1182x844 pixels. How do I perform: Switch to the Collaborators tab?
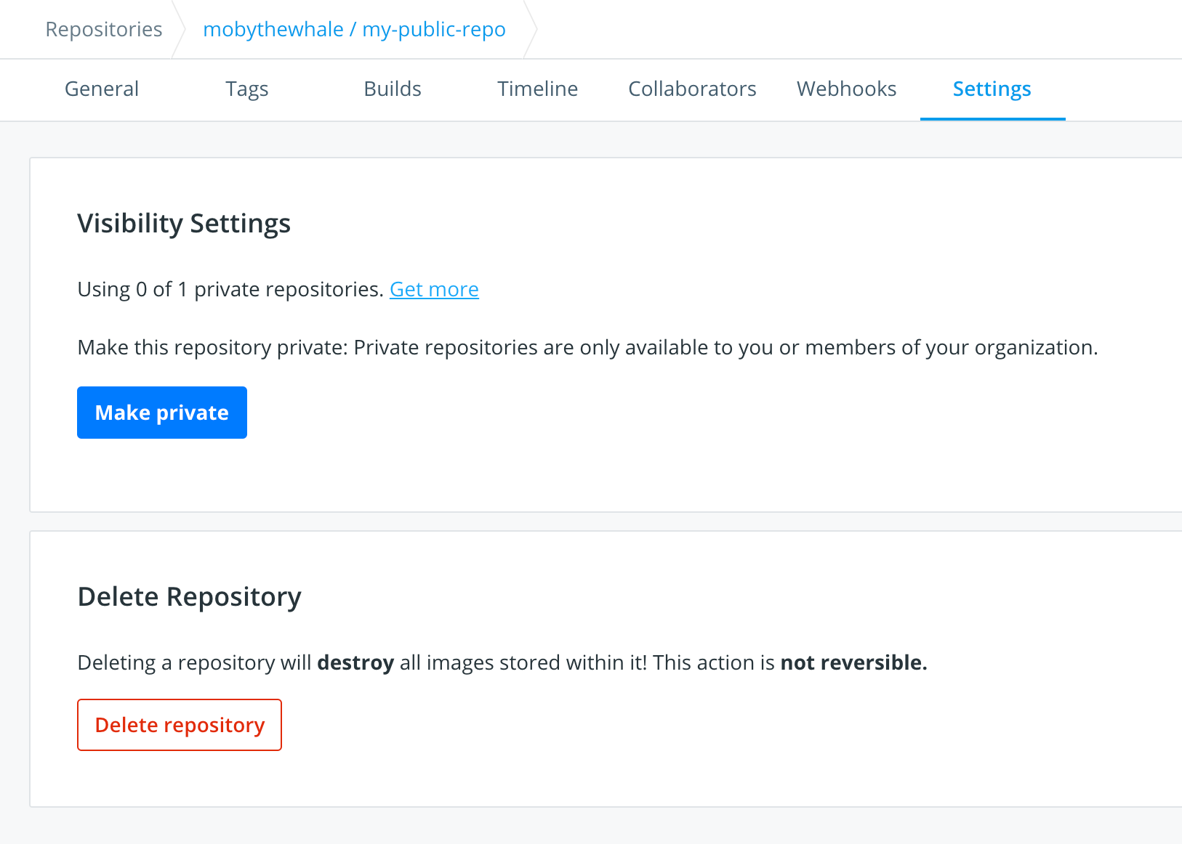(x=691, y=89)
